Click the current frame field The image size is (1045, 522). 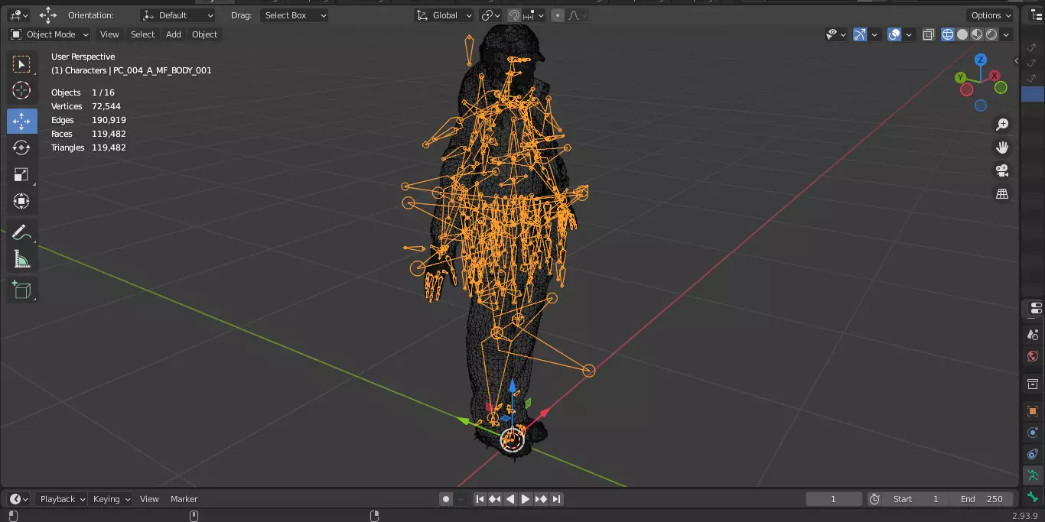[834, 499]
